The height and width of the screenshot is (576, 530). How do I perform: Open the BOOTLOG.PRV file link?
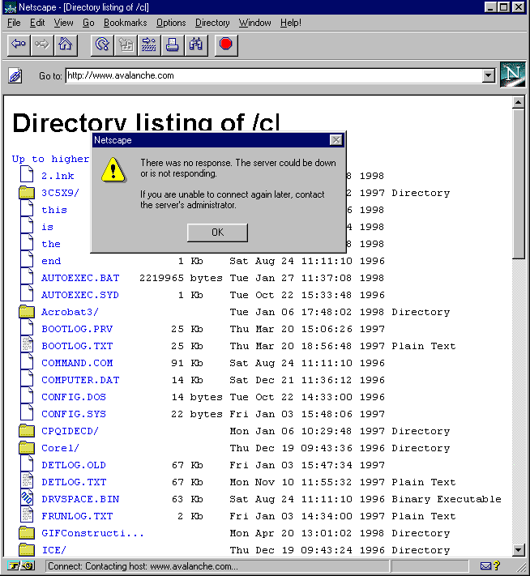[77, 329]
